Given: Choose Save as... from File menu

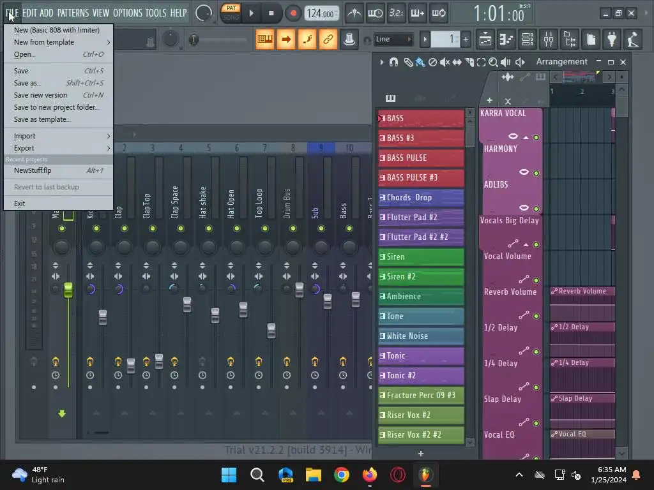Looking at the screenshot, I should pos(59,83).
